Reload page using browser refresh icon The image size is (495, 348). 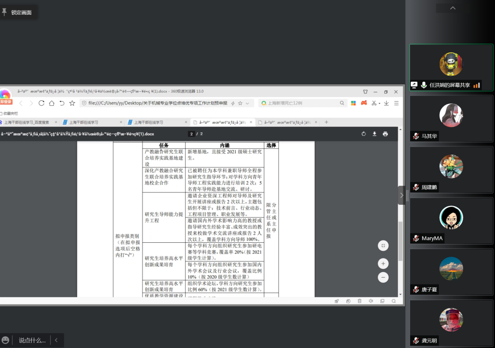41,103
